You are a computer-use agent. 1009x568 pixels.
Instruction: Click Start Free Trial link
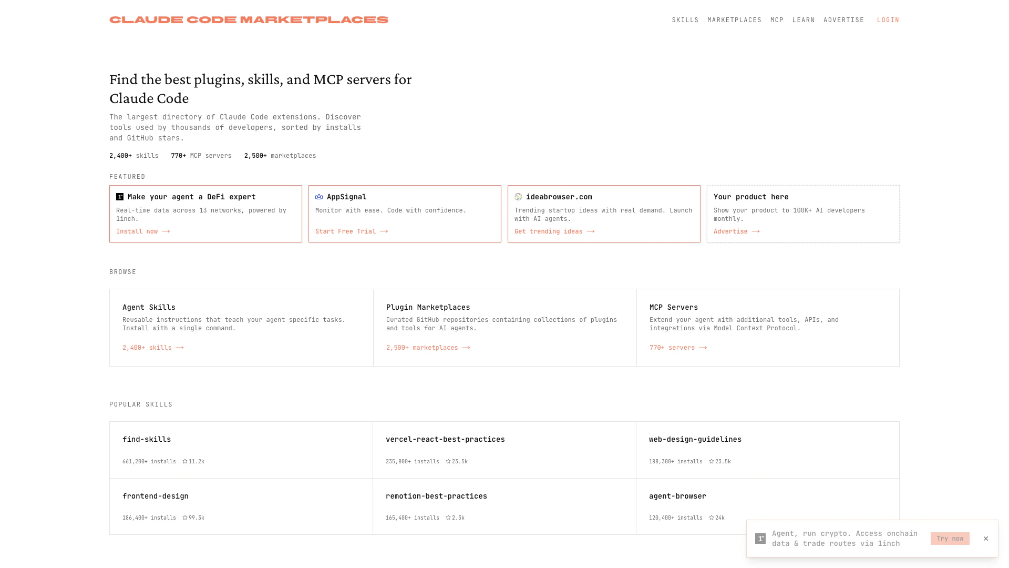[351, 231]
